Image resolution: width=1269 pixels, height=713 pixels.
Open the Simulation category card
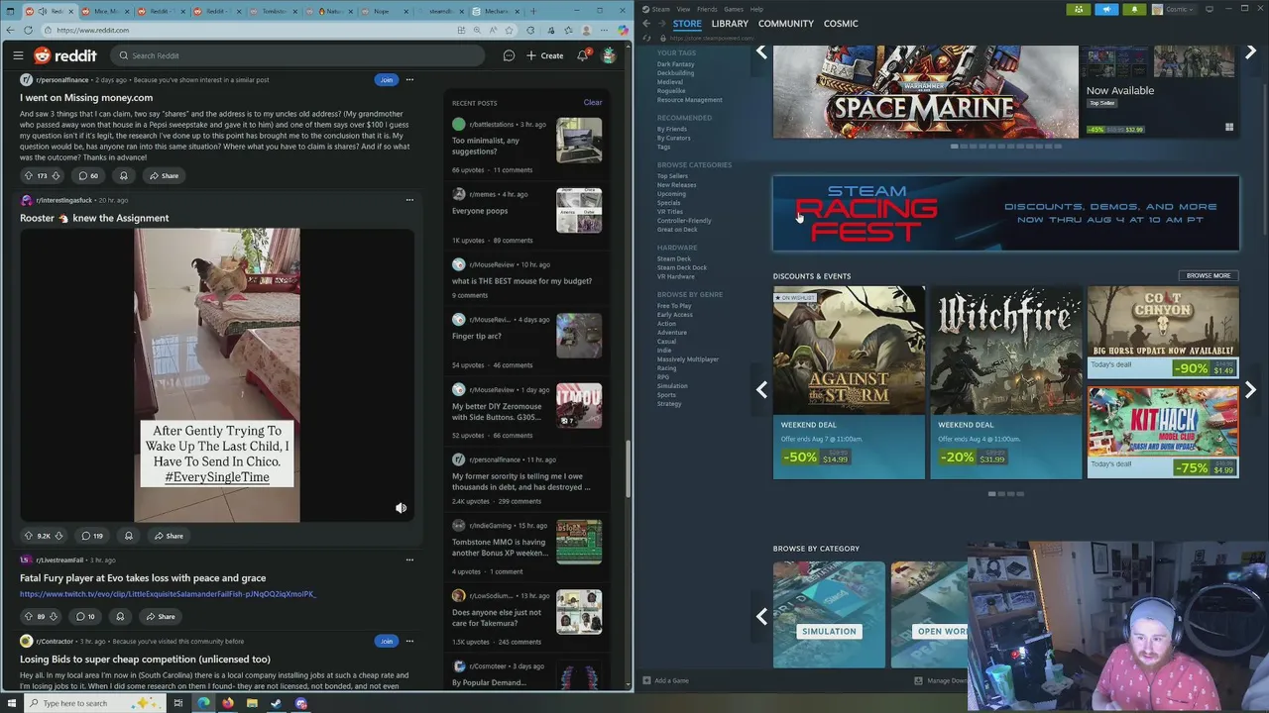[829, 614]
